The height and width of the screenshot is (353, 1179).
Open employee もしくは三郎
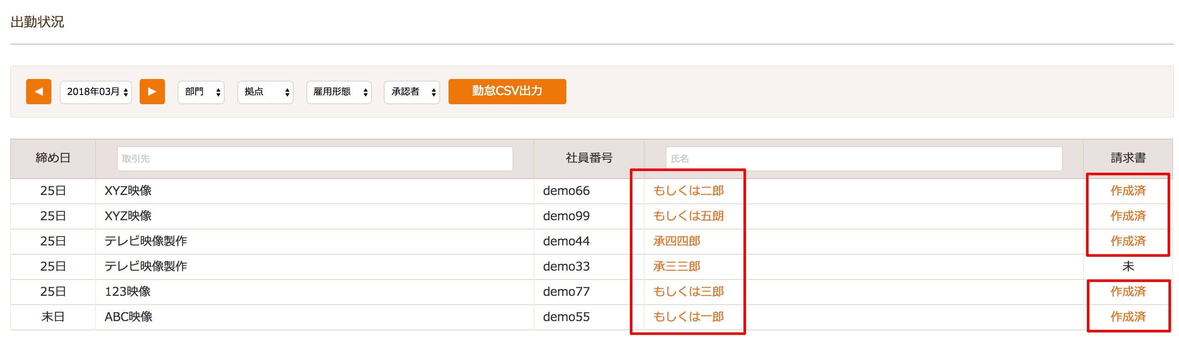(x=688, y=291)
